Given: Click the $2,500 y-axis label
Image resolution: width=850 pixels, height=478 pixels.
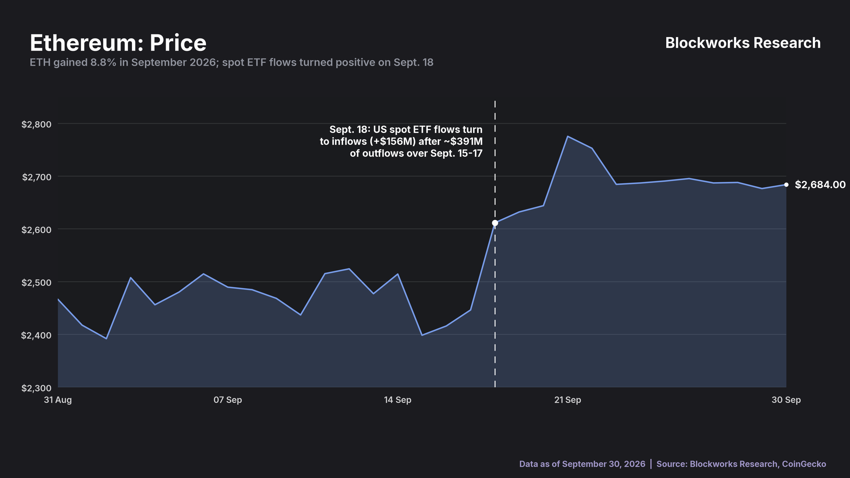Looking at the screenshot, I should tap(36, 282).
